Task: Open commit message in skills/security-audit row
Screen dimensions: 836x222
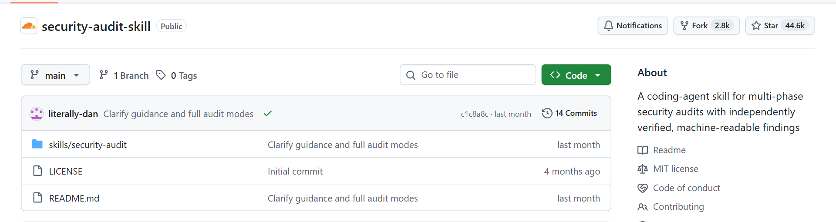Action: (x=343, y=145)
